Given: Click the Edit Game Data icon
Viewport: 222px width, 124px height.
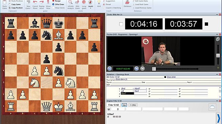Looking at the screenshot, I should point(134,1).
